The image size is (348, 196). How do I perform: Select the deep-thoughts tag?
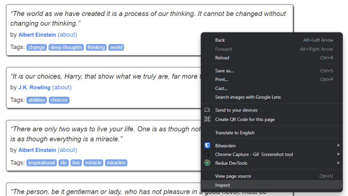tap(66, 47)
